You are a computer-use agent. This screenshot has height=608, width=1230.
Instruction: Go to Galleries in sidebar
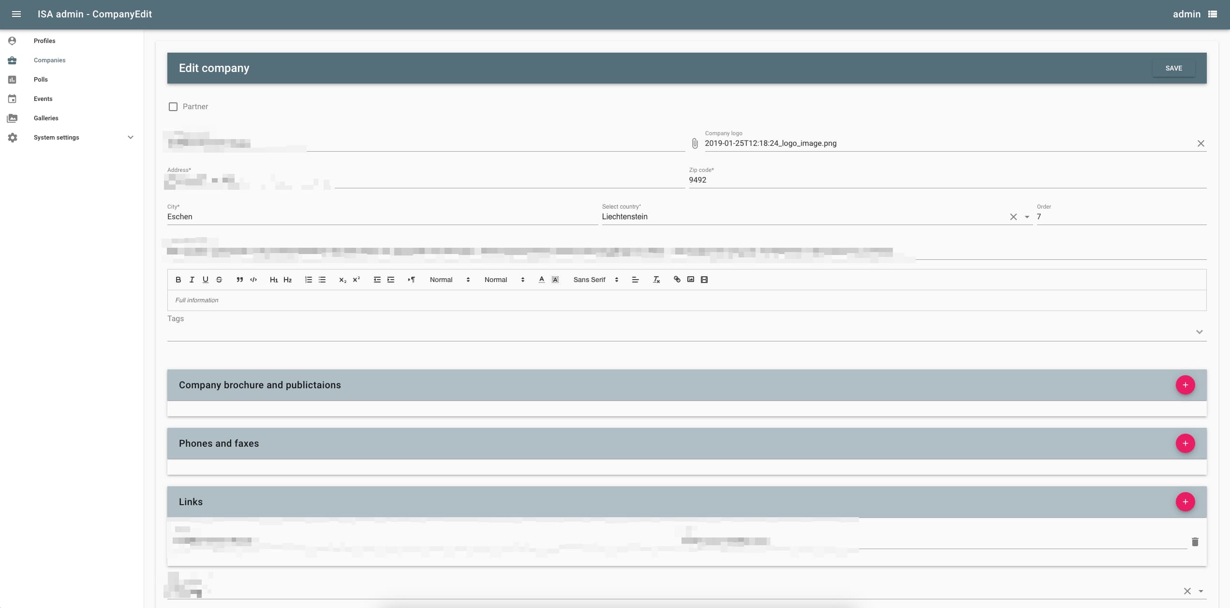pos(46,118)
